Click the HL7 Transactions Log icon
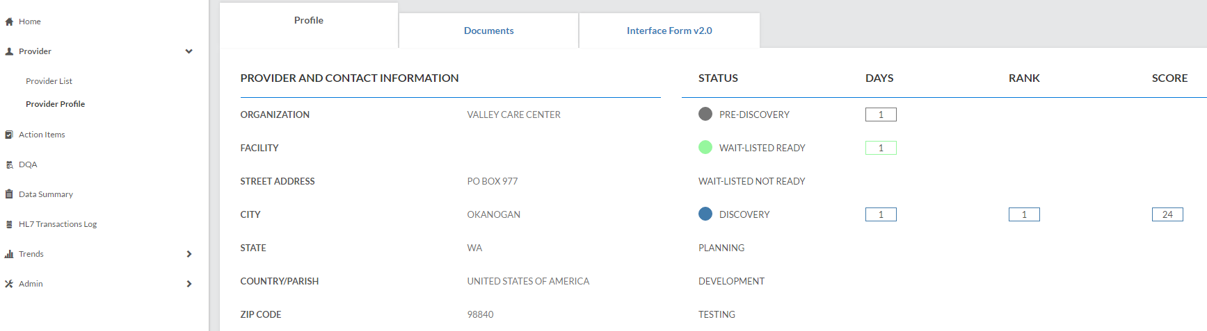The width and height of the screenshot is (1207, 331). click(9, 224)
